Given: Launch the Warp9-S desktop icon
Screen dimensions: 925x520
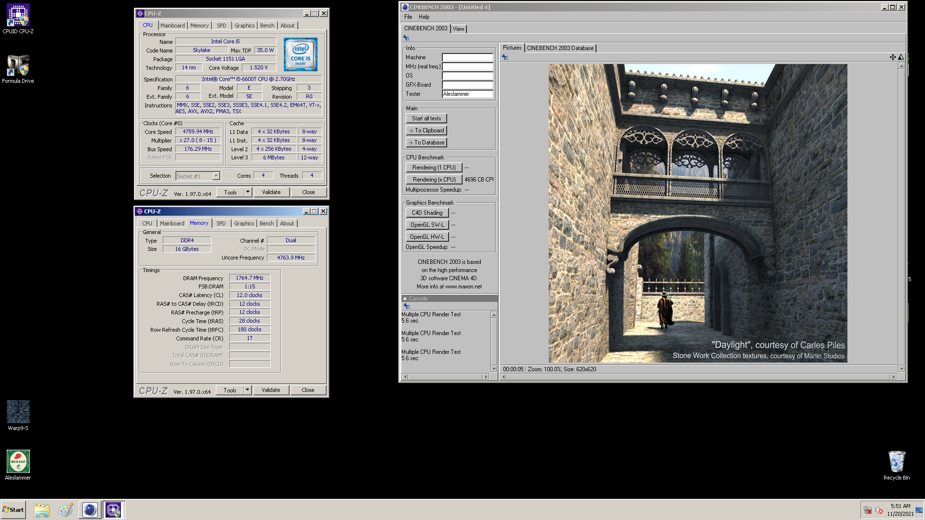Looking at the screenshot, I should point(18,416).
